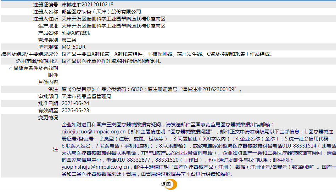
Task: Click management category value 第二类
Action: click(69, 40)
